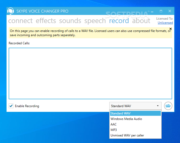
Task: Open the recordings folder icon button
Action: tap(168, 106)
